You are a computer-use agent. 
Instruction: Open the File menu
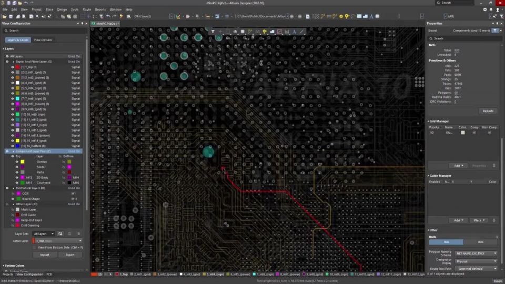point(5,9)
